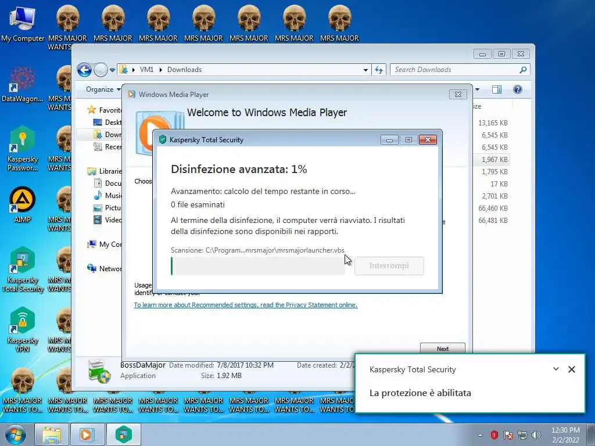
Task: Open Pictures library in navigation pane
Action: click(x=107, y=208)
